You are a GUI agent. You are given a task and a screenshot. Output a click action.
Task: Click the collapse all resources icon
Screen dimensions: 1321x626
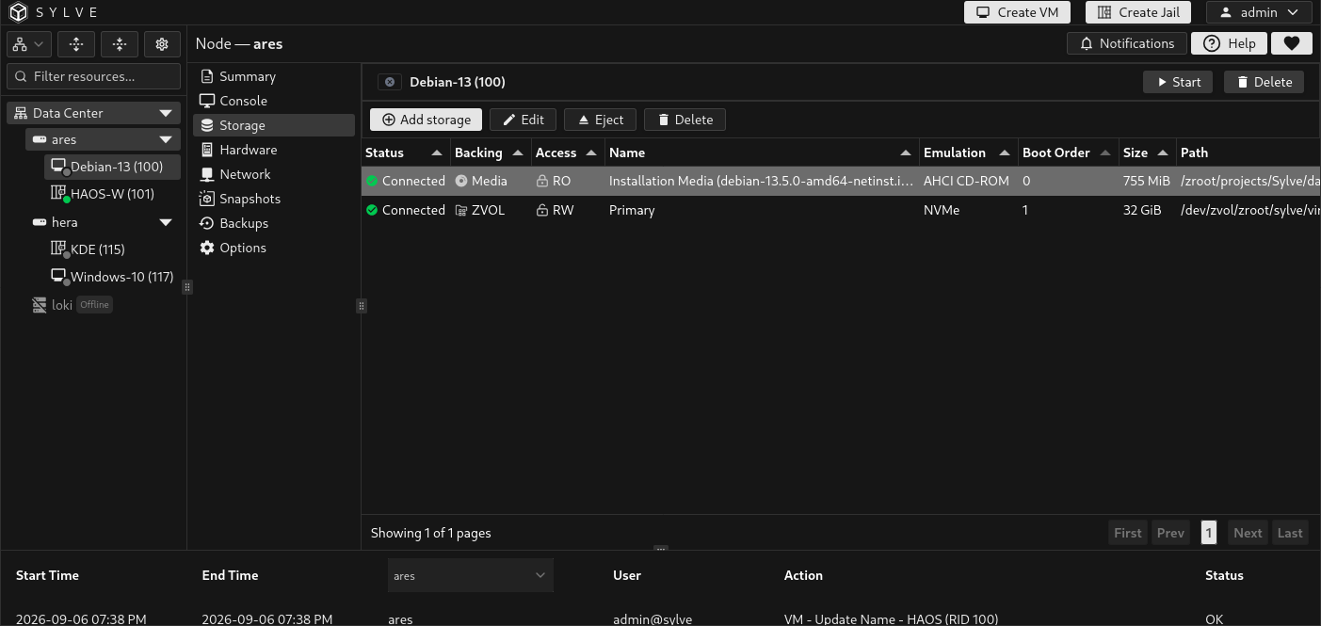pos(119,44)
